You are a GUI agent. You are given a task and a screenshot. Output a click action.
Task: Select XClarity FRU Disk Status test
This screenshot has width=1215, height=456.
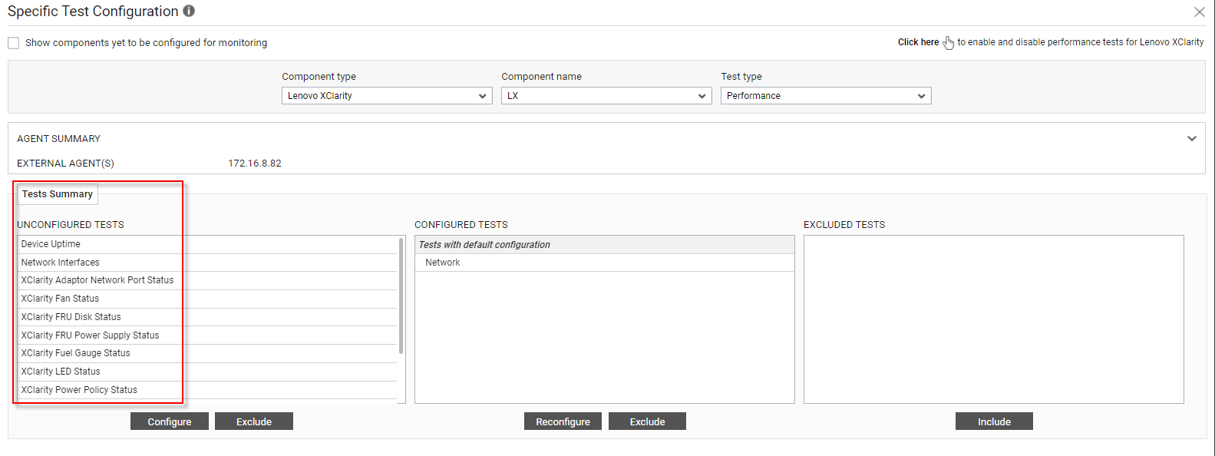tap(207, 317)
